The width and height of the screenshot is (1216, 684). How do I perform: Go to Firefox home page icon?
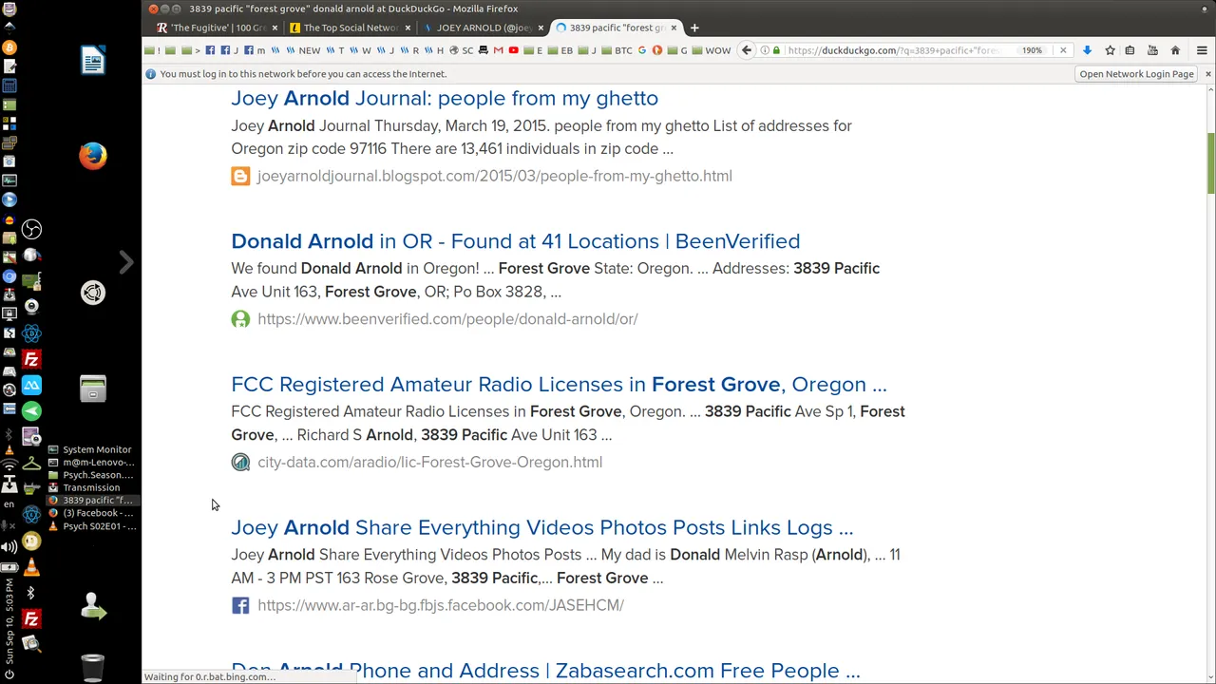pos(1175,50)
